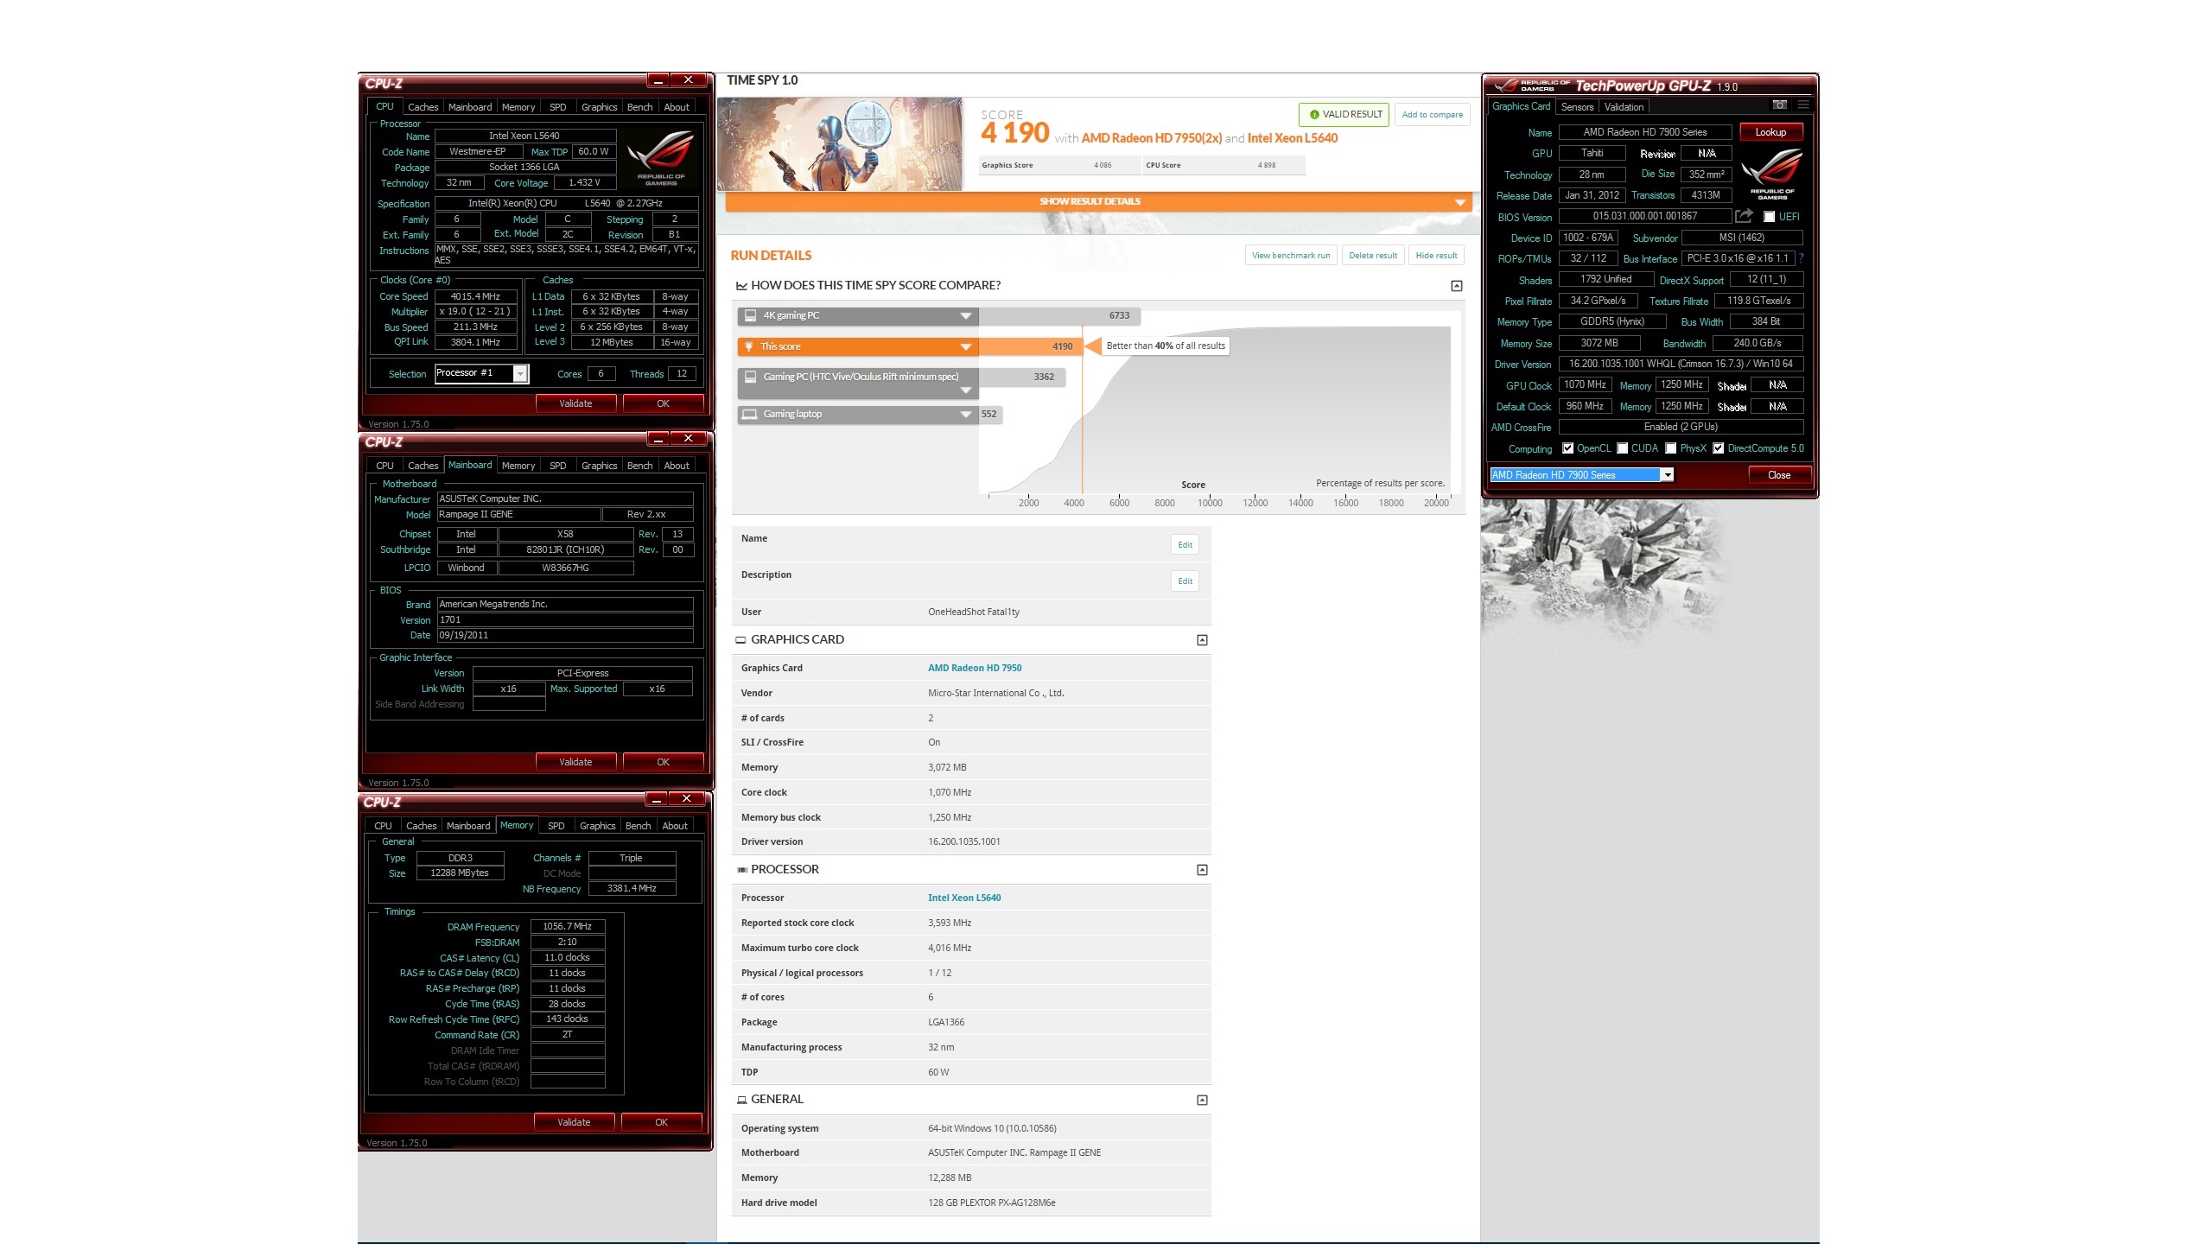This screenshot has height=1244, width=2212.
Task: Open Graphics tab in CPU-Z Mainboard window
Action: [599, 466]
